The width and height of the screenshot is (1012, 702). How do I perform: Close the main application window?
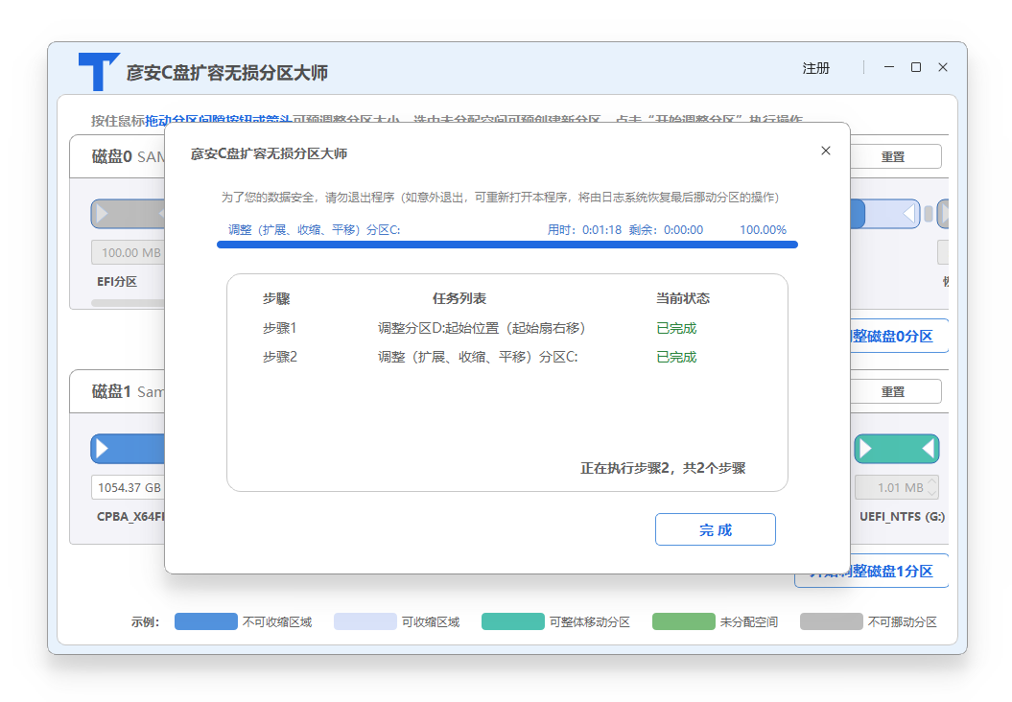click(x=943, y=67)
